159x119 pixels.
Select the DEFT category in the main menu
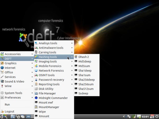tap(17, 59)
